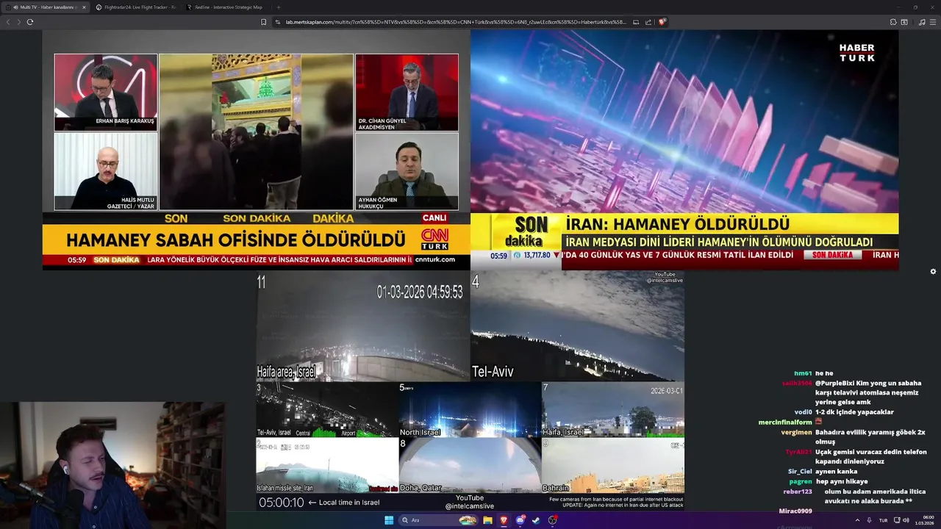
Task: Open the Brave Shields icon
Action: [662, 22]
